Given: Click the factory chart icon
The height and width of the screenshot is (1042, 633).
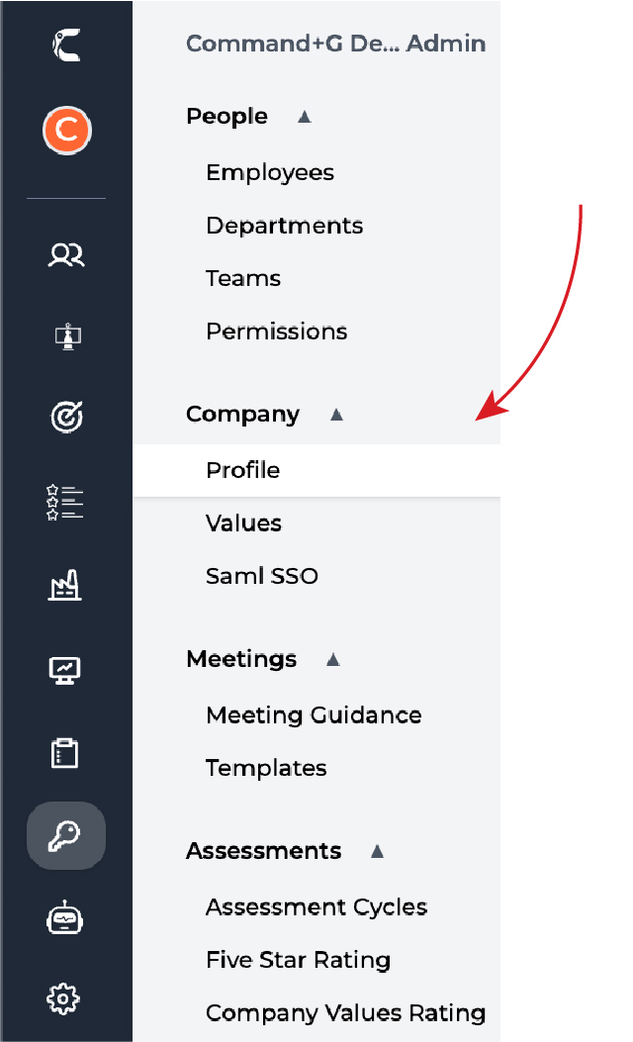Looking at the screenshot, I should (x=66, y=587).
